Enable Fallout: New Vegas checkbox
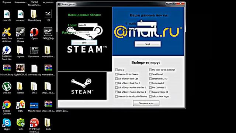Screen dimensions: 236x133 pos(150,96)
